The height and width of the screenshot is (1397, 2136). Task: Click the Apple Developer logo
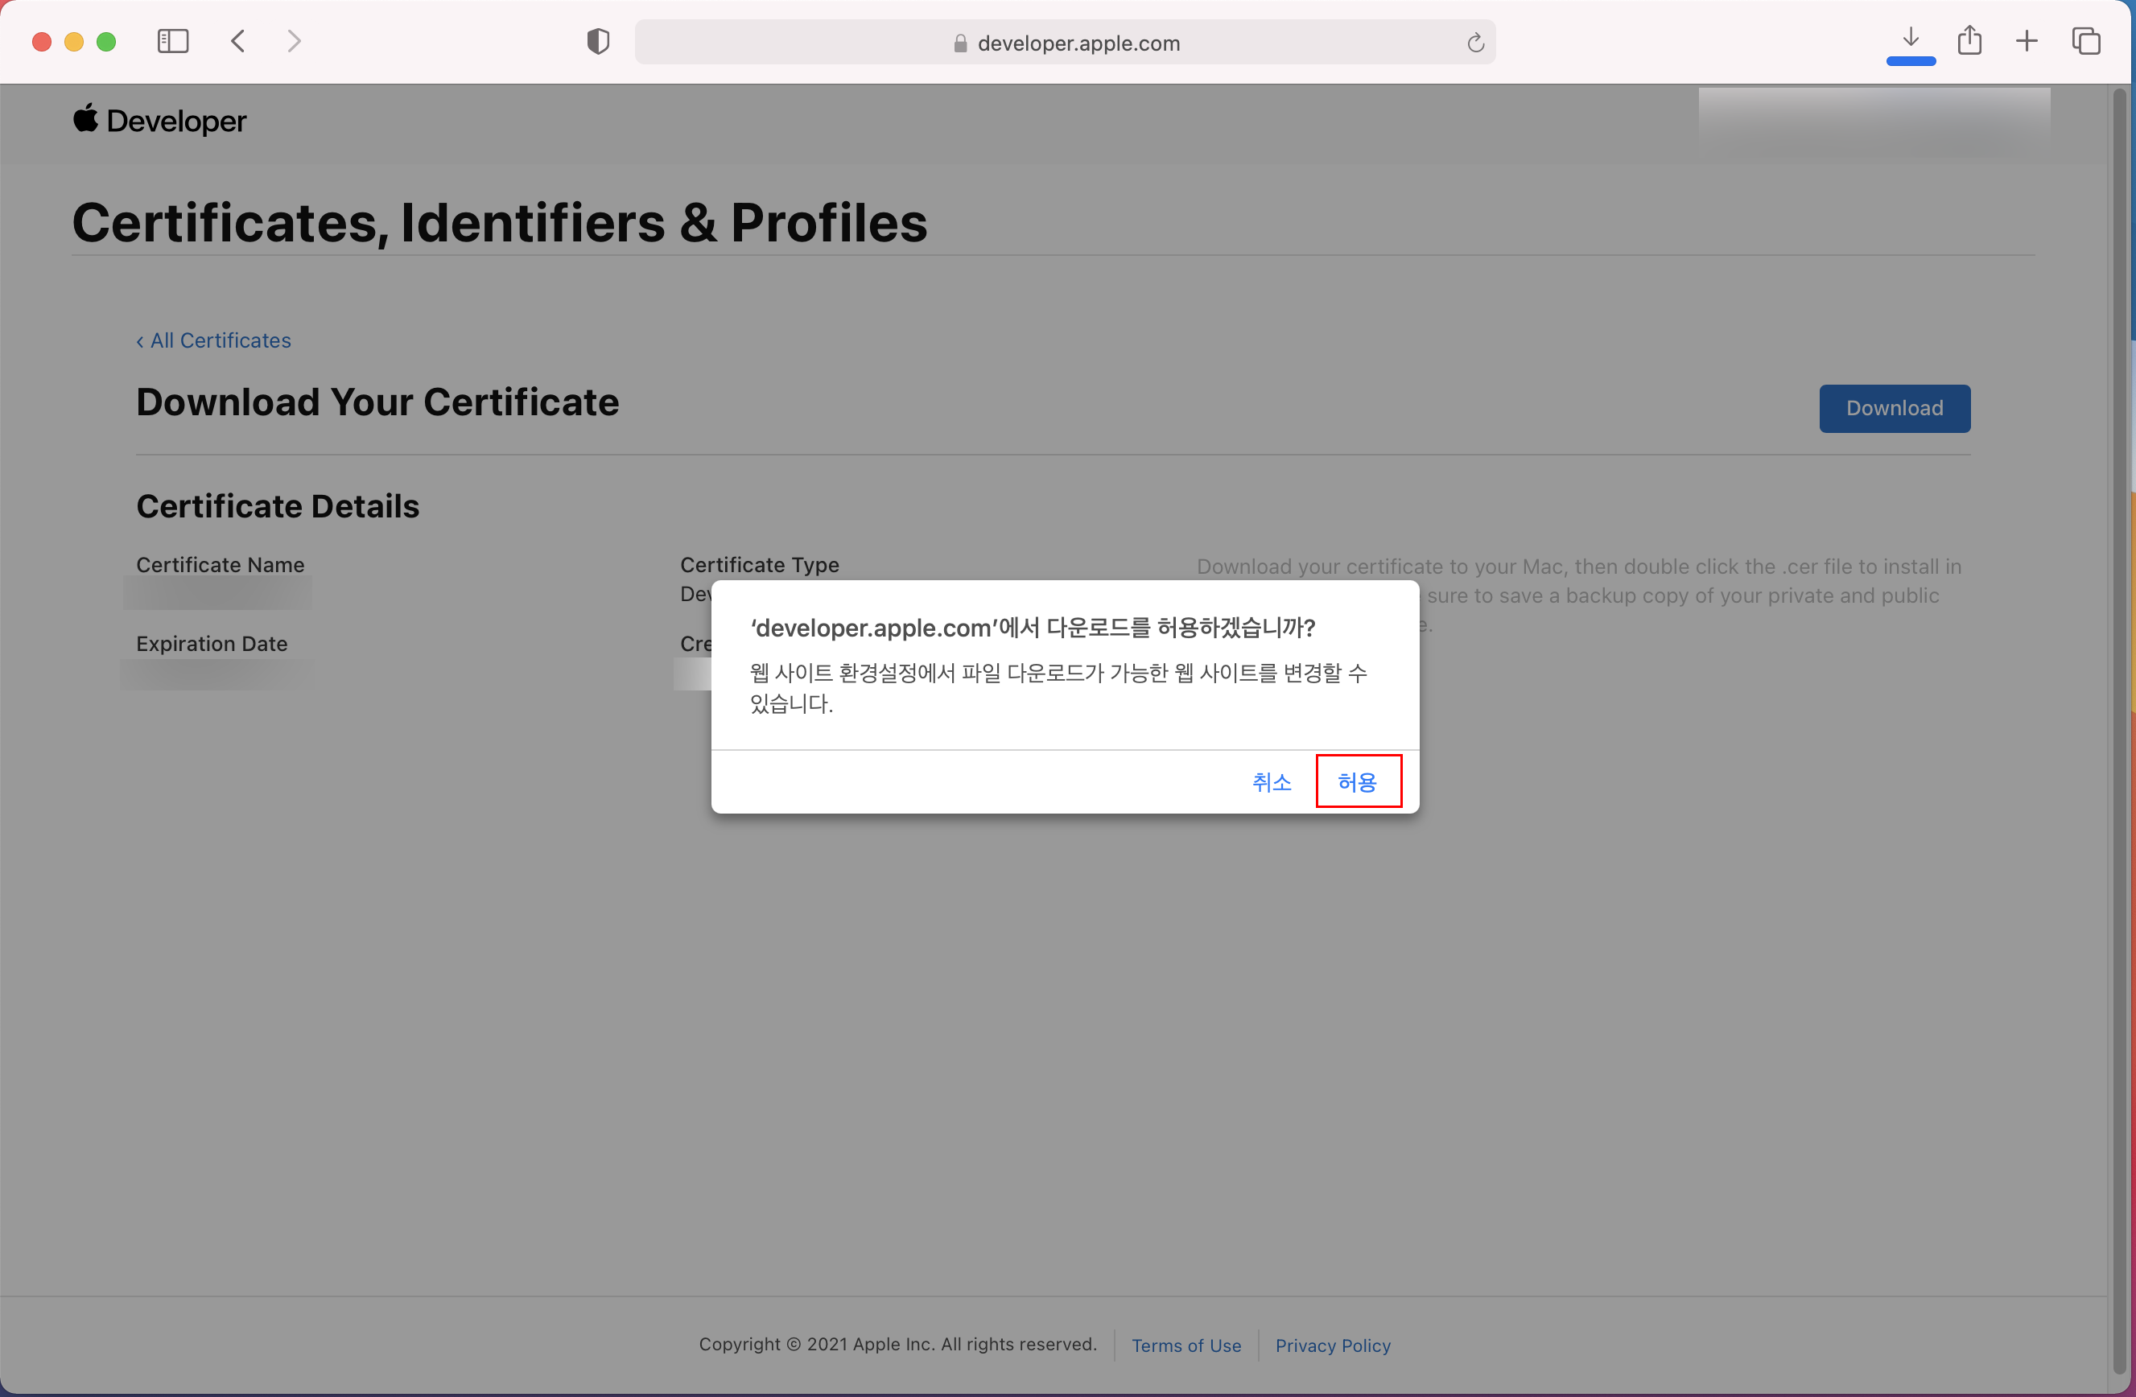click(159, 120)
